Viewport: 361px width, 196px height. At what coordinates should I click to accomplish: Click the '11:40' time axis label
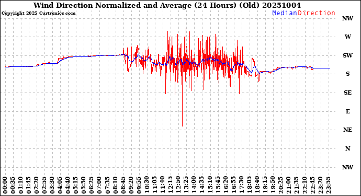[162, 186]
